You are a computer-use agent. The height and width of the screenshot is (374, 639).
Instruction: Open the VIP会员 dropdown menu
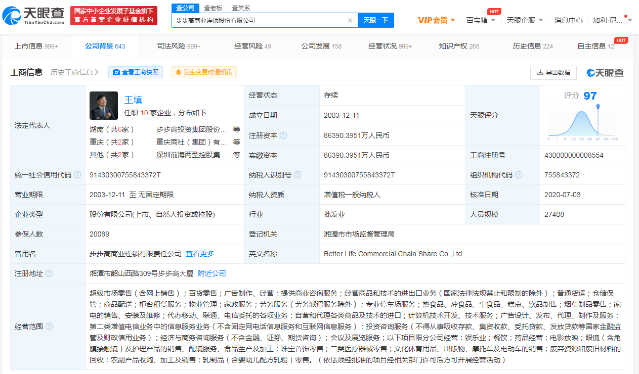436,20
